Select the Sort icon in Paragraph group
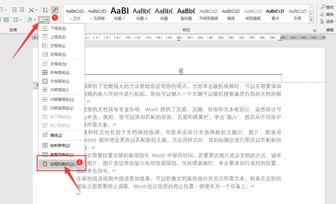 click(x=44, y=9)
